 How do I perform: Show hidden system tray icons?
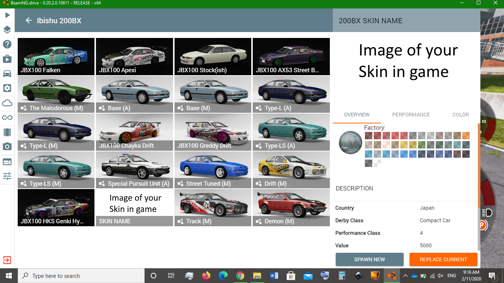pos(405,276)
